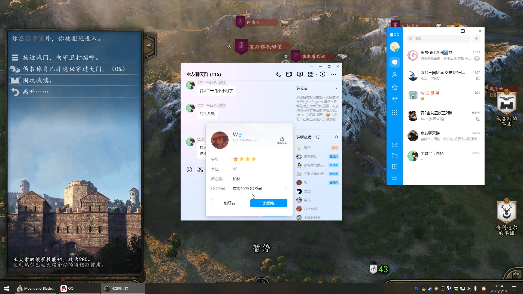
Task: Select the scissors screenshot tool
Action: click(200, 170)
